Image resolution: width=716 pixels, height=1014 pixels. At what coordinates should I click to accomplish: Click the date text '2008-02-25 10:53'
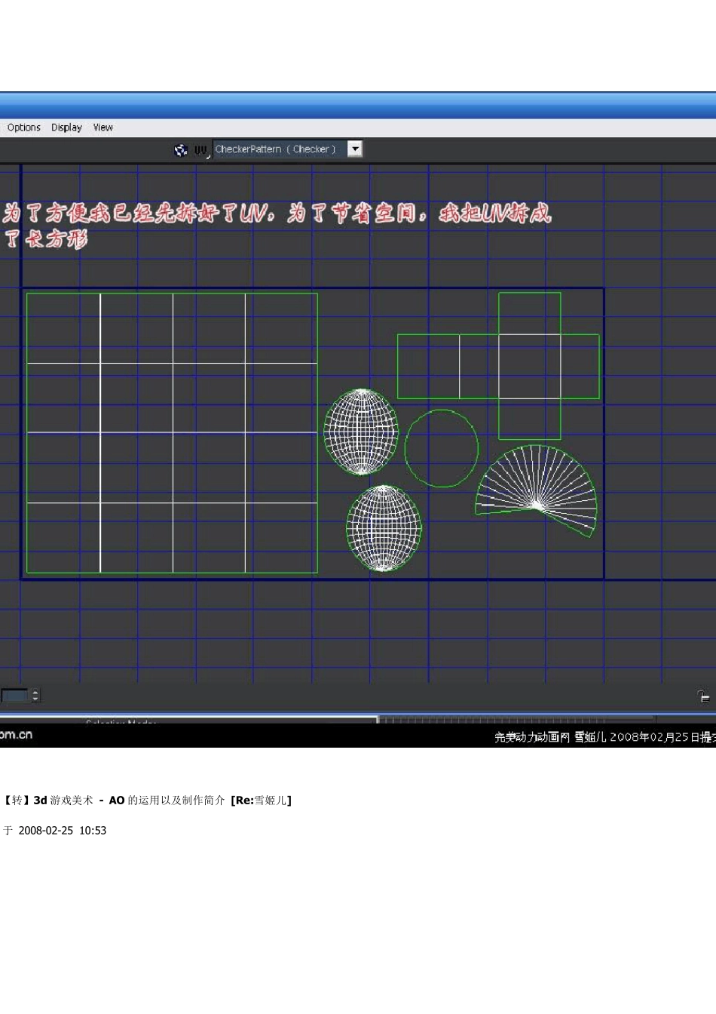click(63, 831)
